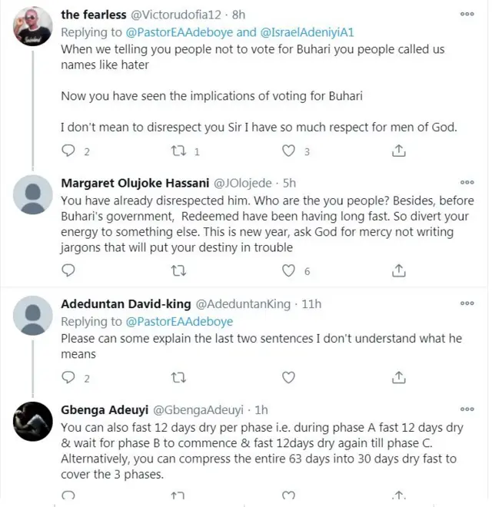492x507 pixels.
Task: Reply to the fearless's tweet
Action: tap(68, 151)
